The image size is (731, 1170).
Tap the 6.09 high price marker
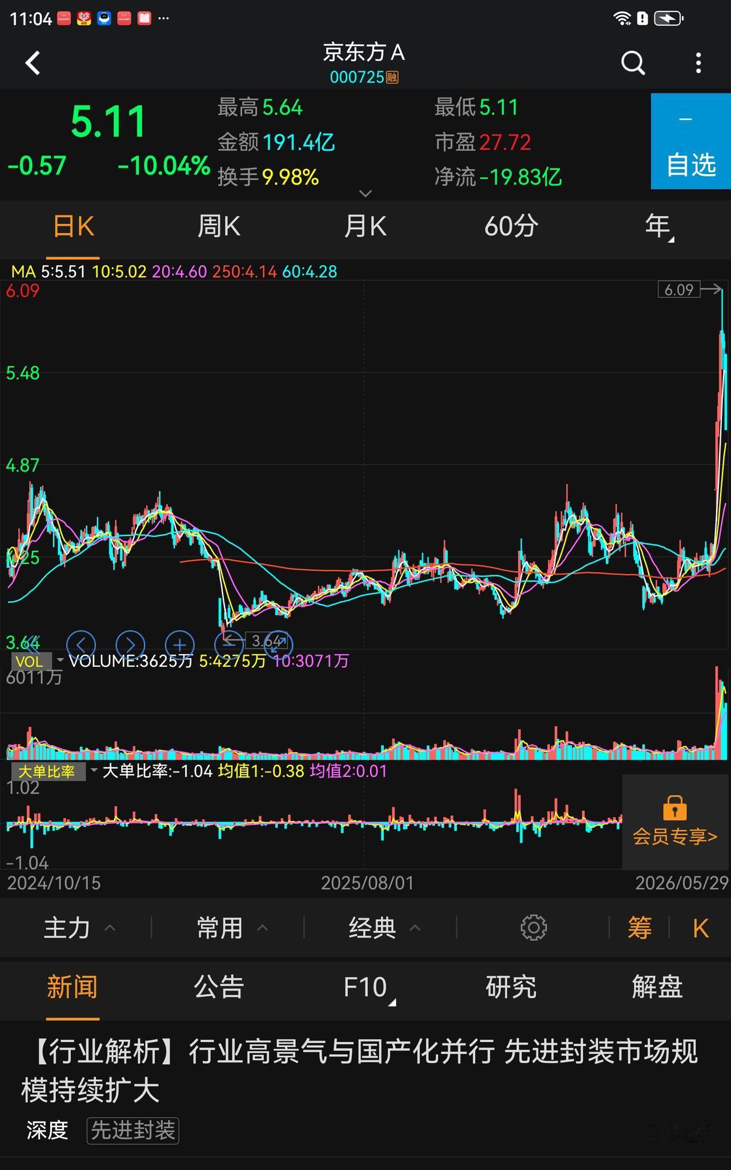pyautogui.click(x=678, y=290)
